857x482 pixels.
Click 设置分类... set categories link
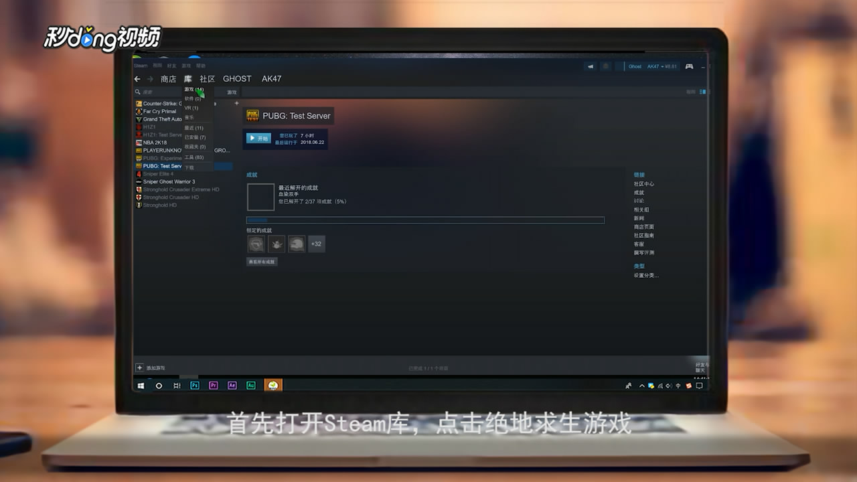click(x=646, y=275)
